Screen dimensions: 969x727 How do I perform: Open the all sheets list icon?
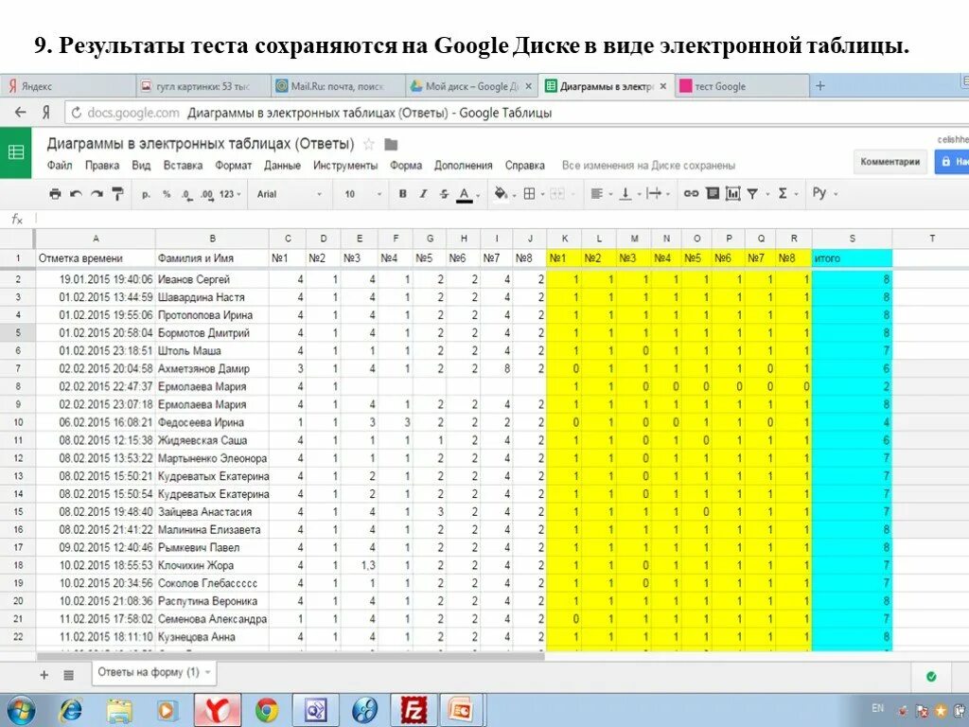click(68, 675)
